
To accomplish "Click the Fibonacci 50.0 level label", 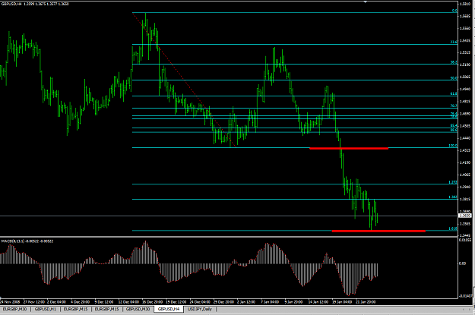I will coord(454,78).
